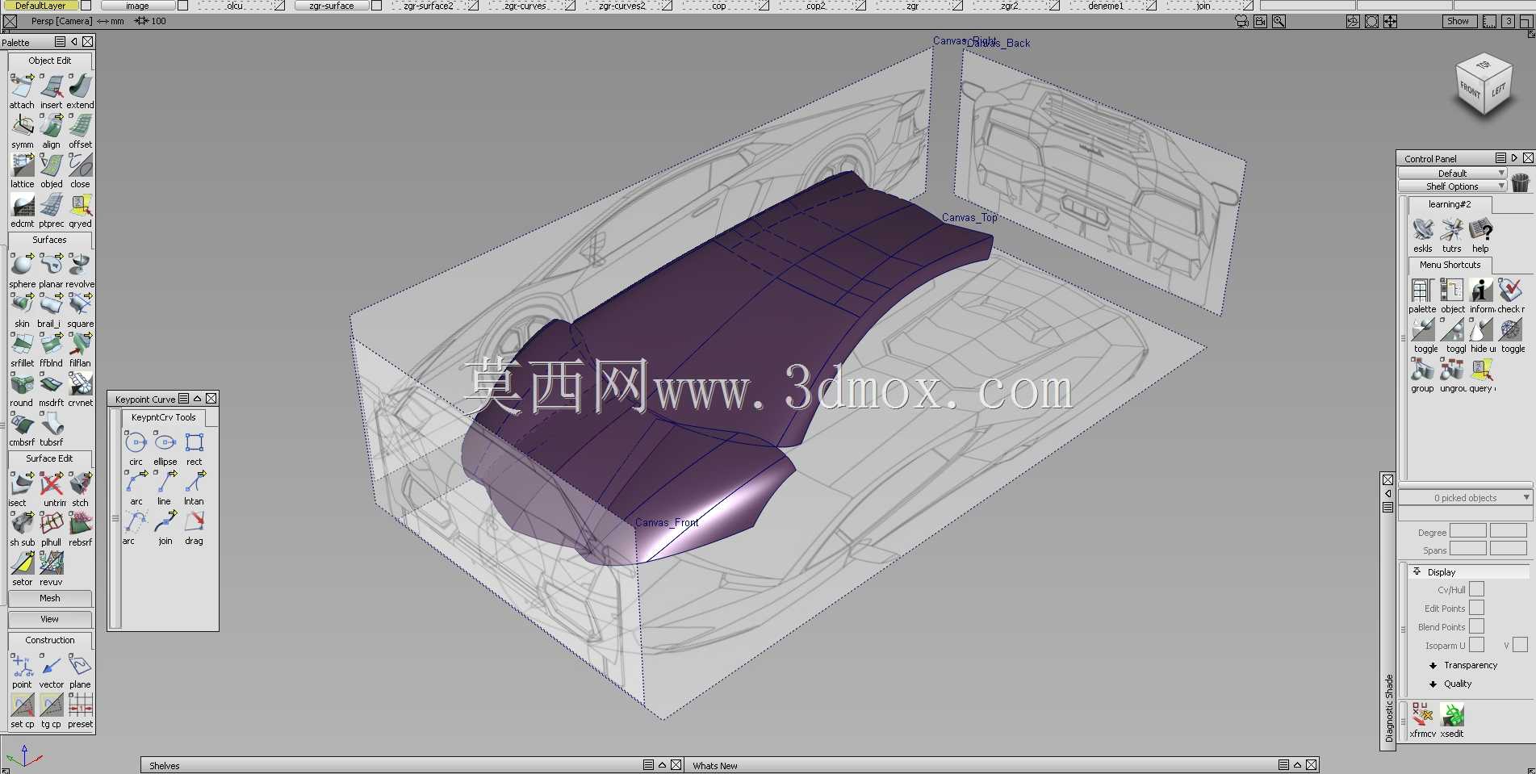Open the help icon in learning shelf
Screen dimensions: 1536x774
(1480, 230)
